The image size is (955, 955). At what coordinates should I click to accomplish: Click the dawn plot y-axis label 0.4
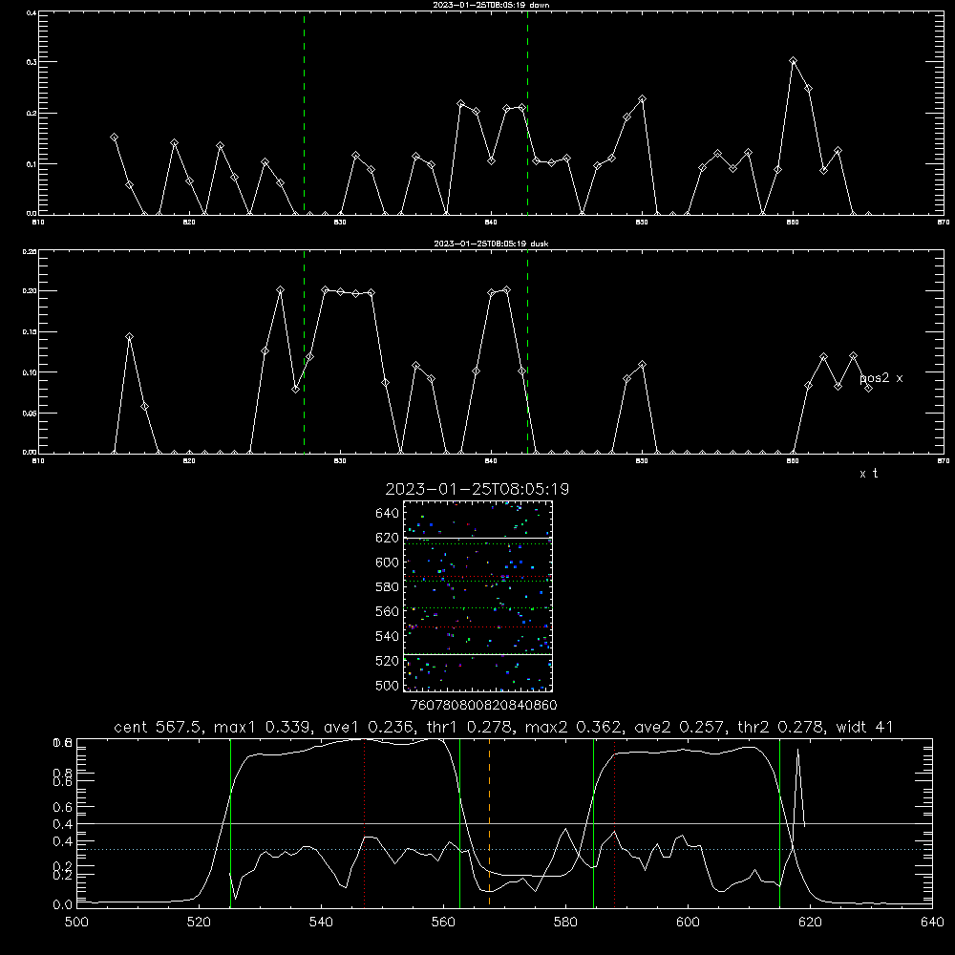click(x=32, y=12)
